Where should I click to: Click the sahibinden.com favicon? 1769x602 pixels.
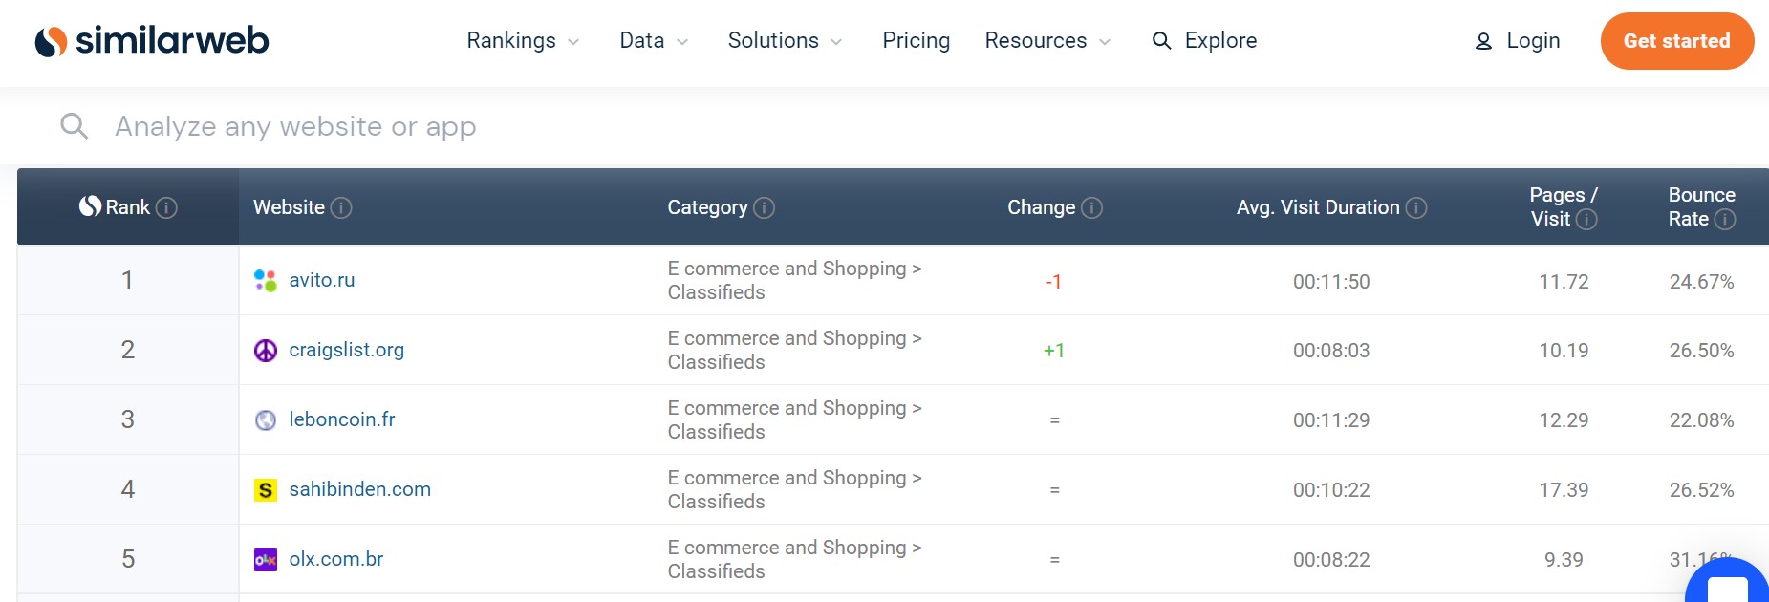point(266,490)
